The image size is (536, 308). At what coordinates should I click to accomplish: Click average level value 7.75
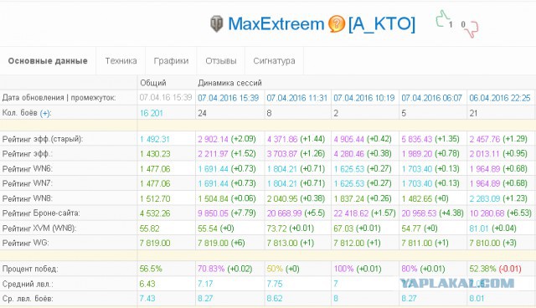(x=275, y=284)
